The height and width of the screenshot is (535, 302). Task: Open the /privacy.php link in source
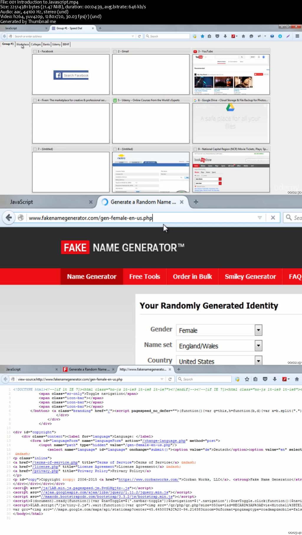click(45, 471)
